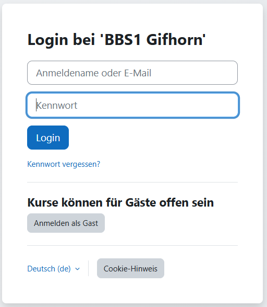Image resolution: width=267 pixels, height=307 pixels.
Task: Click the 'Kurse können für Gäste offen sein' heading
Action: 120,202
